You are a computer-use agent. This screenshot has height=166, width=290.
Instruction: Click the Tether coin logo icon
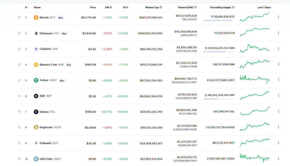(x=36, y=80)
